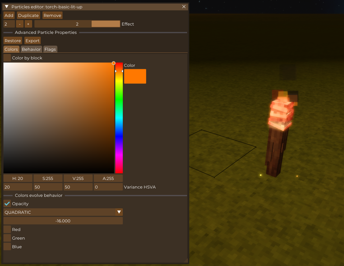
Task: Adjust the Effect slider
Action: (77, 24)
